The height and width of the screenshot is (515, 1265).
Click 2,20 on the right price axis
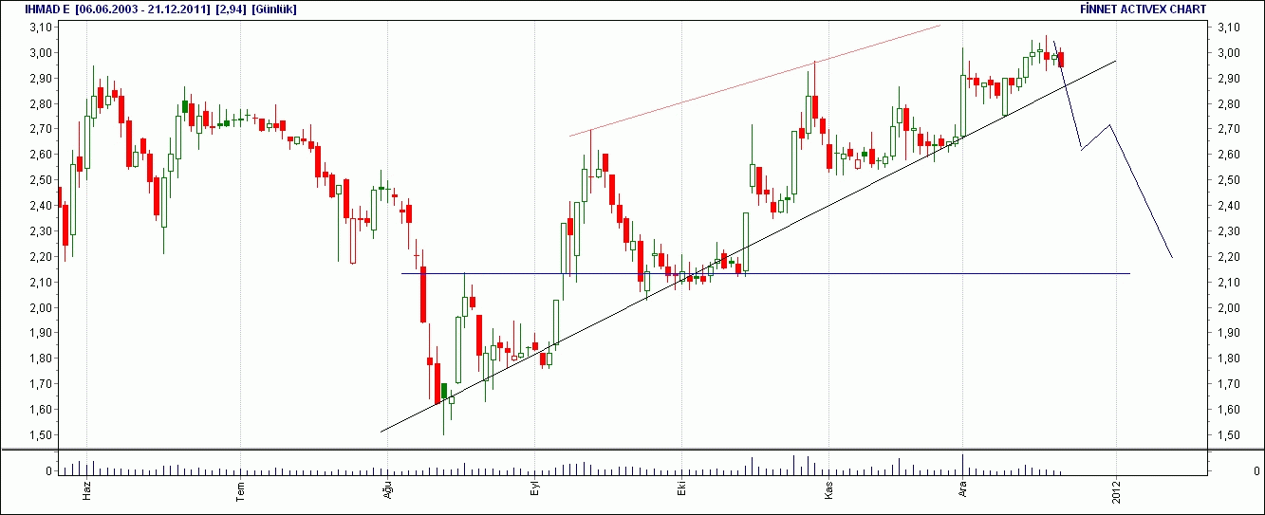pyautogui.click(x=1229, y=257)
